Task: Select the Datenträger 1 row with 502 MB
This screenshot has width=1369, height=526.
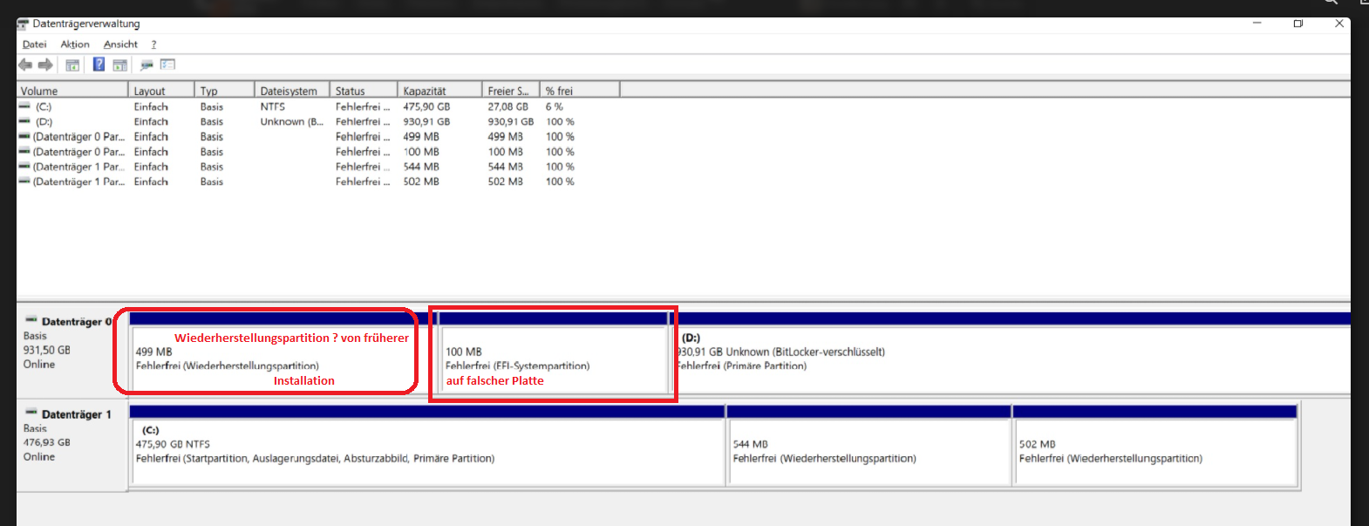Action: tap(318, 181)
